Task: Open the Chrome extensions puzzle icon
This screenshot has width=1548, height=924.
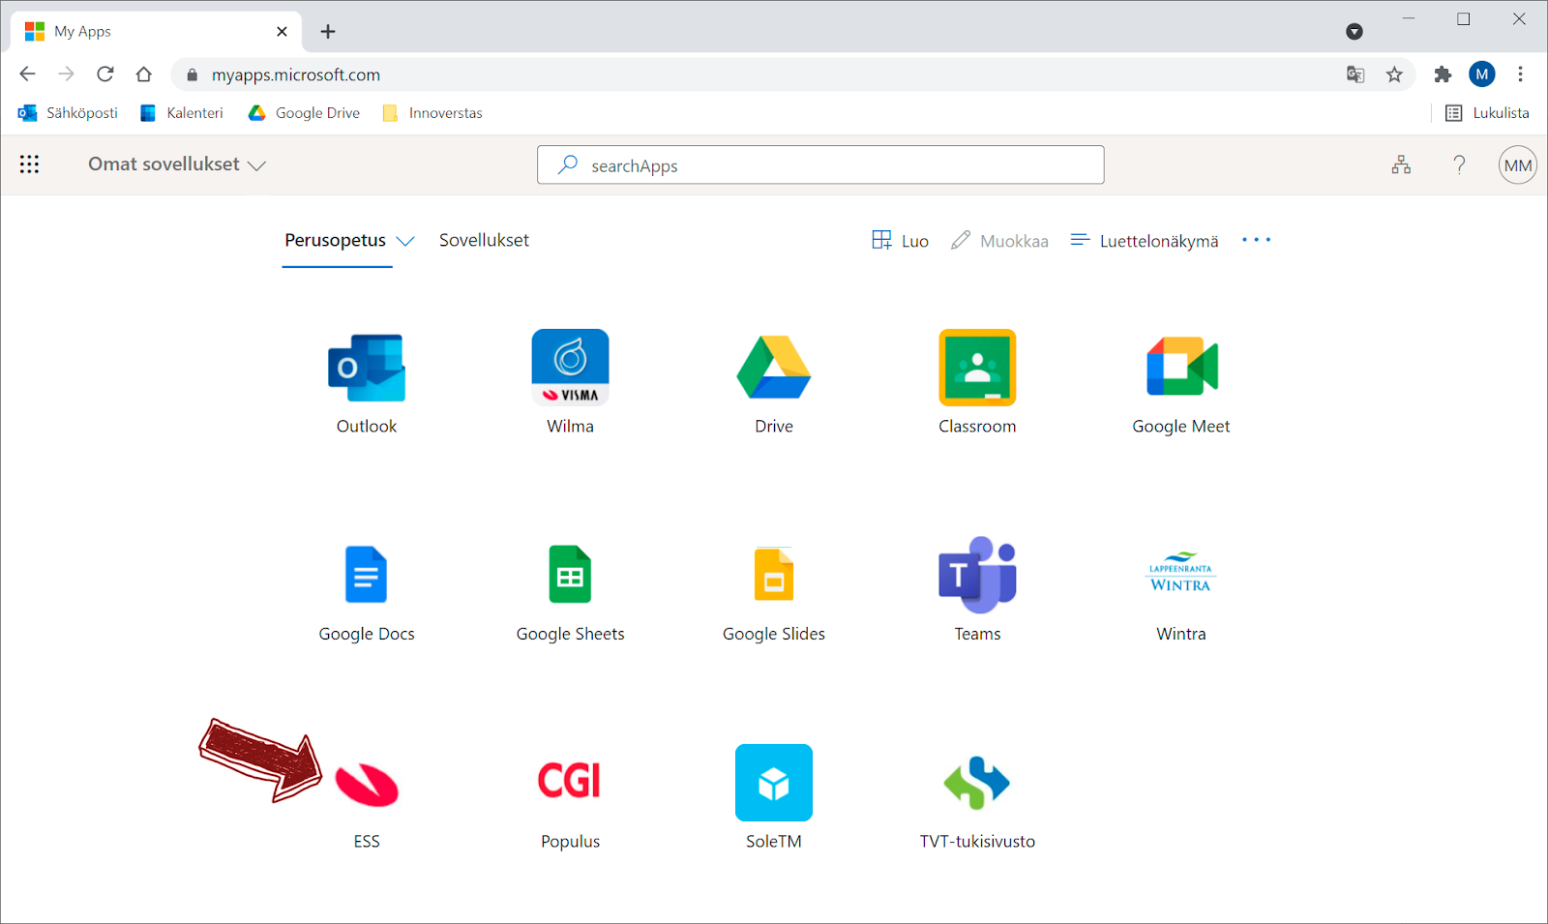Action: click(1443, 75)
